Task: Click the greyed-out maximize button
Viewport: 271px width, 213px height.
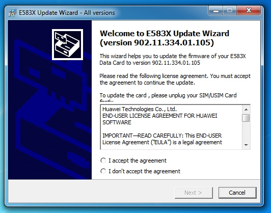Action: (230, 11)
